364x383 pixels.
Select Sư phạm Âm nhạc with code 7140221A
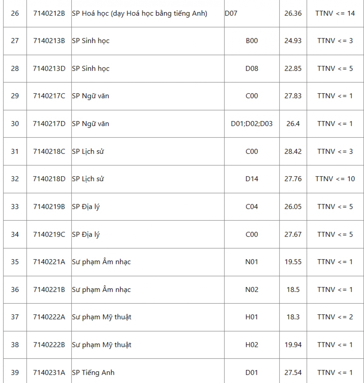click(101, 262)
